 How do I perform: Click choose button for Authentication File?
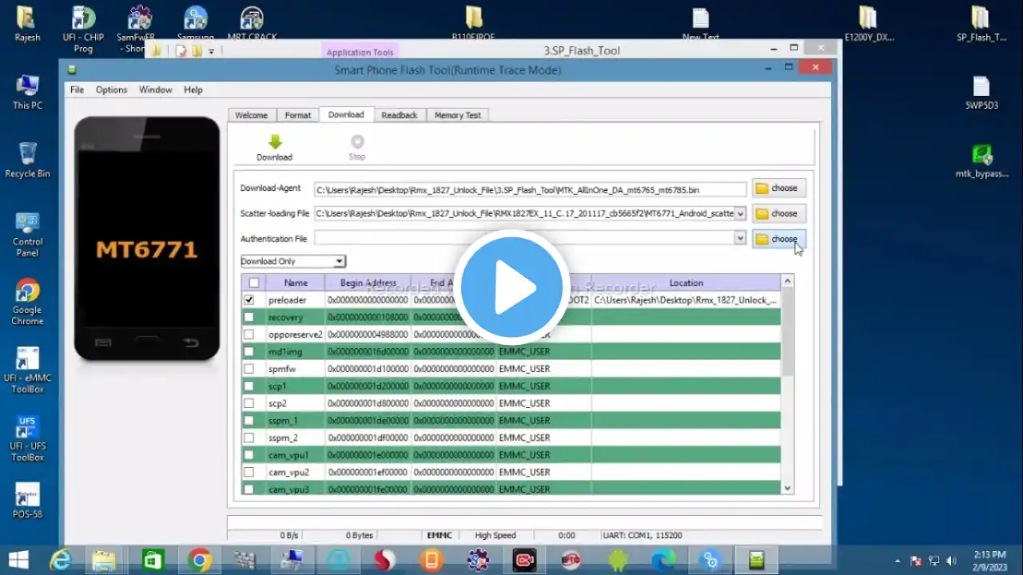[x=778, y=239]
